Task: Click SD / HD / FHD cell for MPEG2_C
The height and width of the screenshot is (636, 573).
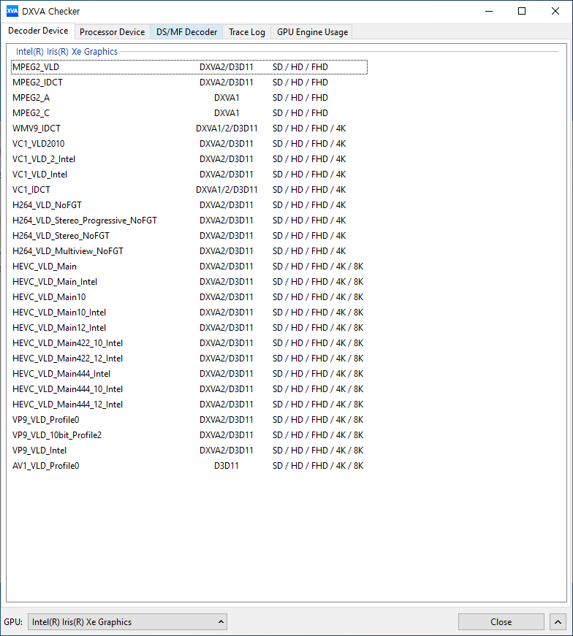Action: tap(300, 113)
